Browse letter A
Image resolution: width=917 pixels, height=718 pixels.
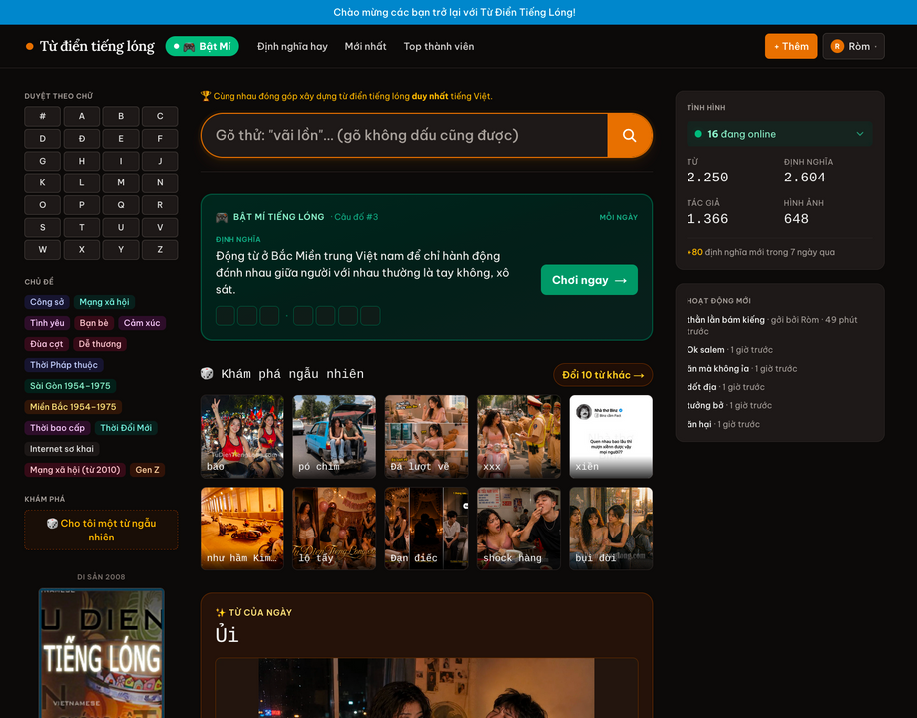tap(81, 116)
